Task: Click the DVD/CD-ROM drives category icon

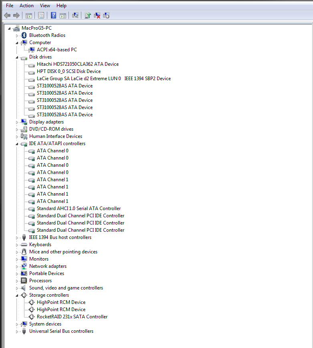Action: tap(24, 129)
